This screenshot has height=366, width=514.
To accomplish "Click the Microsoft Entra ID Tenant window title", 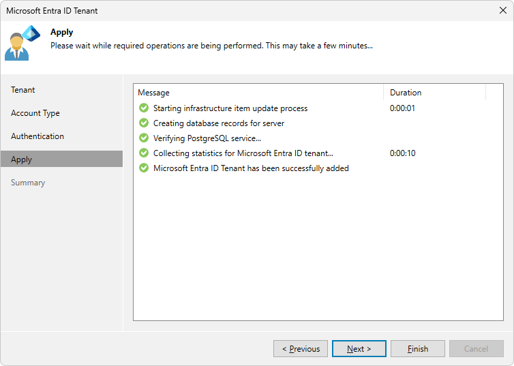I will [x=52, y=11].
